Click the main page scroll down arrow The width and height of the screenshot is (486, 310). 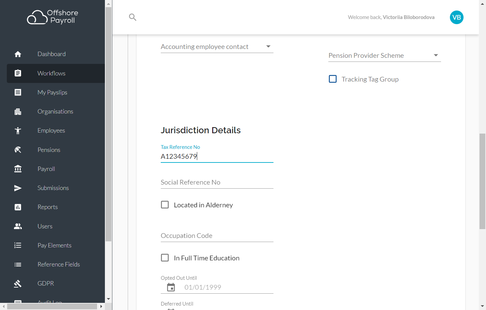[482, 306]
